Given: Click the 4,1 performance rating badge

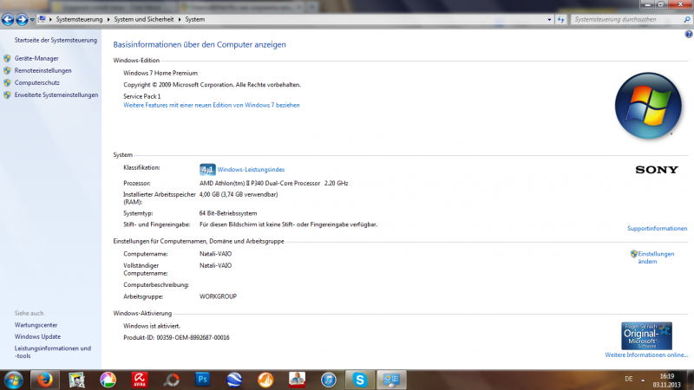Looking at the screenshot, I should point(207,169).
